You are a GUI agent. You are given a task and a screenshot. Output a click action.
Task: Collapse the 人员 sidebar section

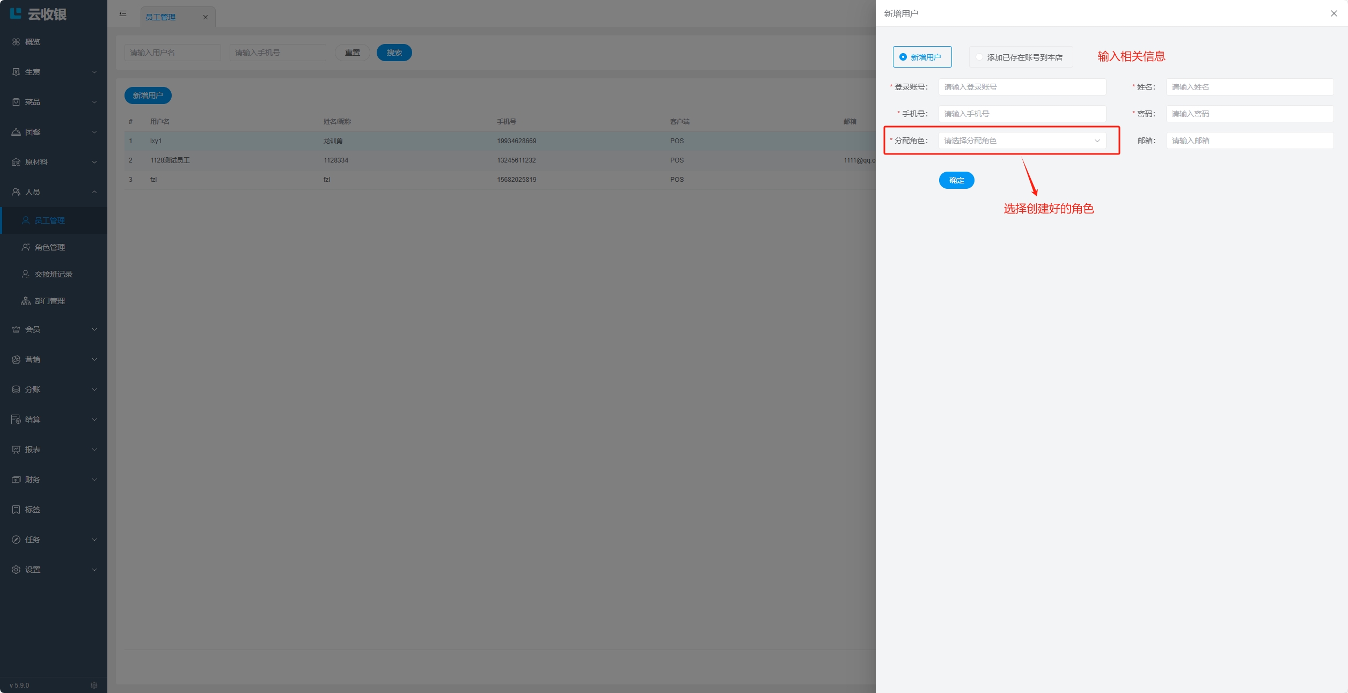(x=54, y=192)
